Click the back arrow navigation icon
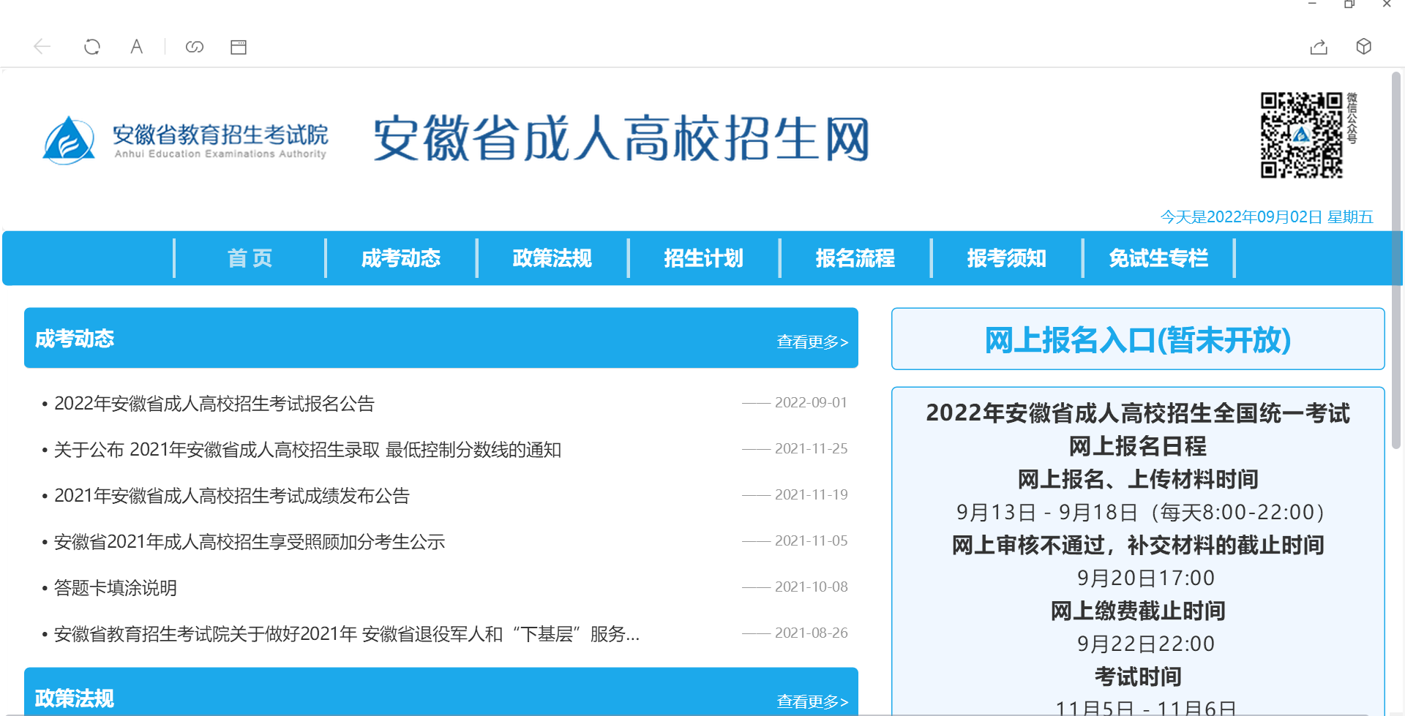The image size is (1405, 716). point(42,47)
